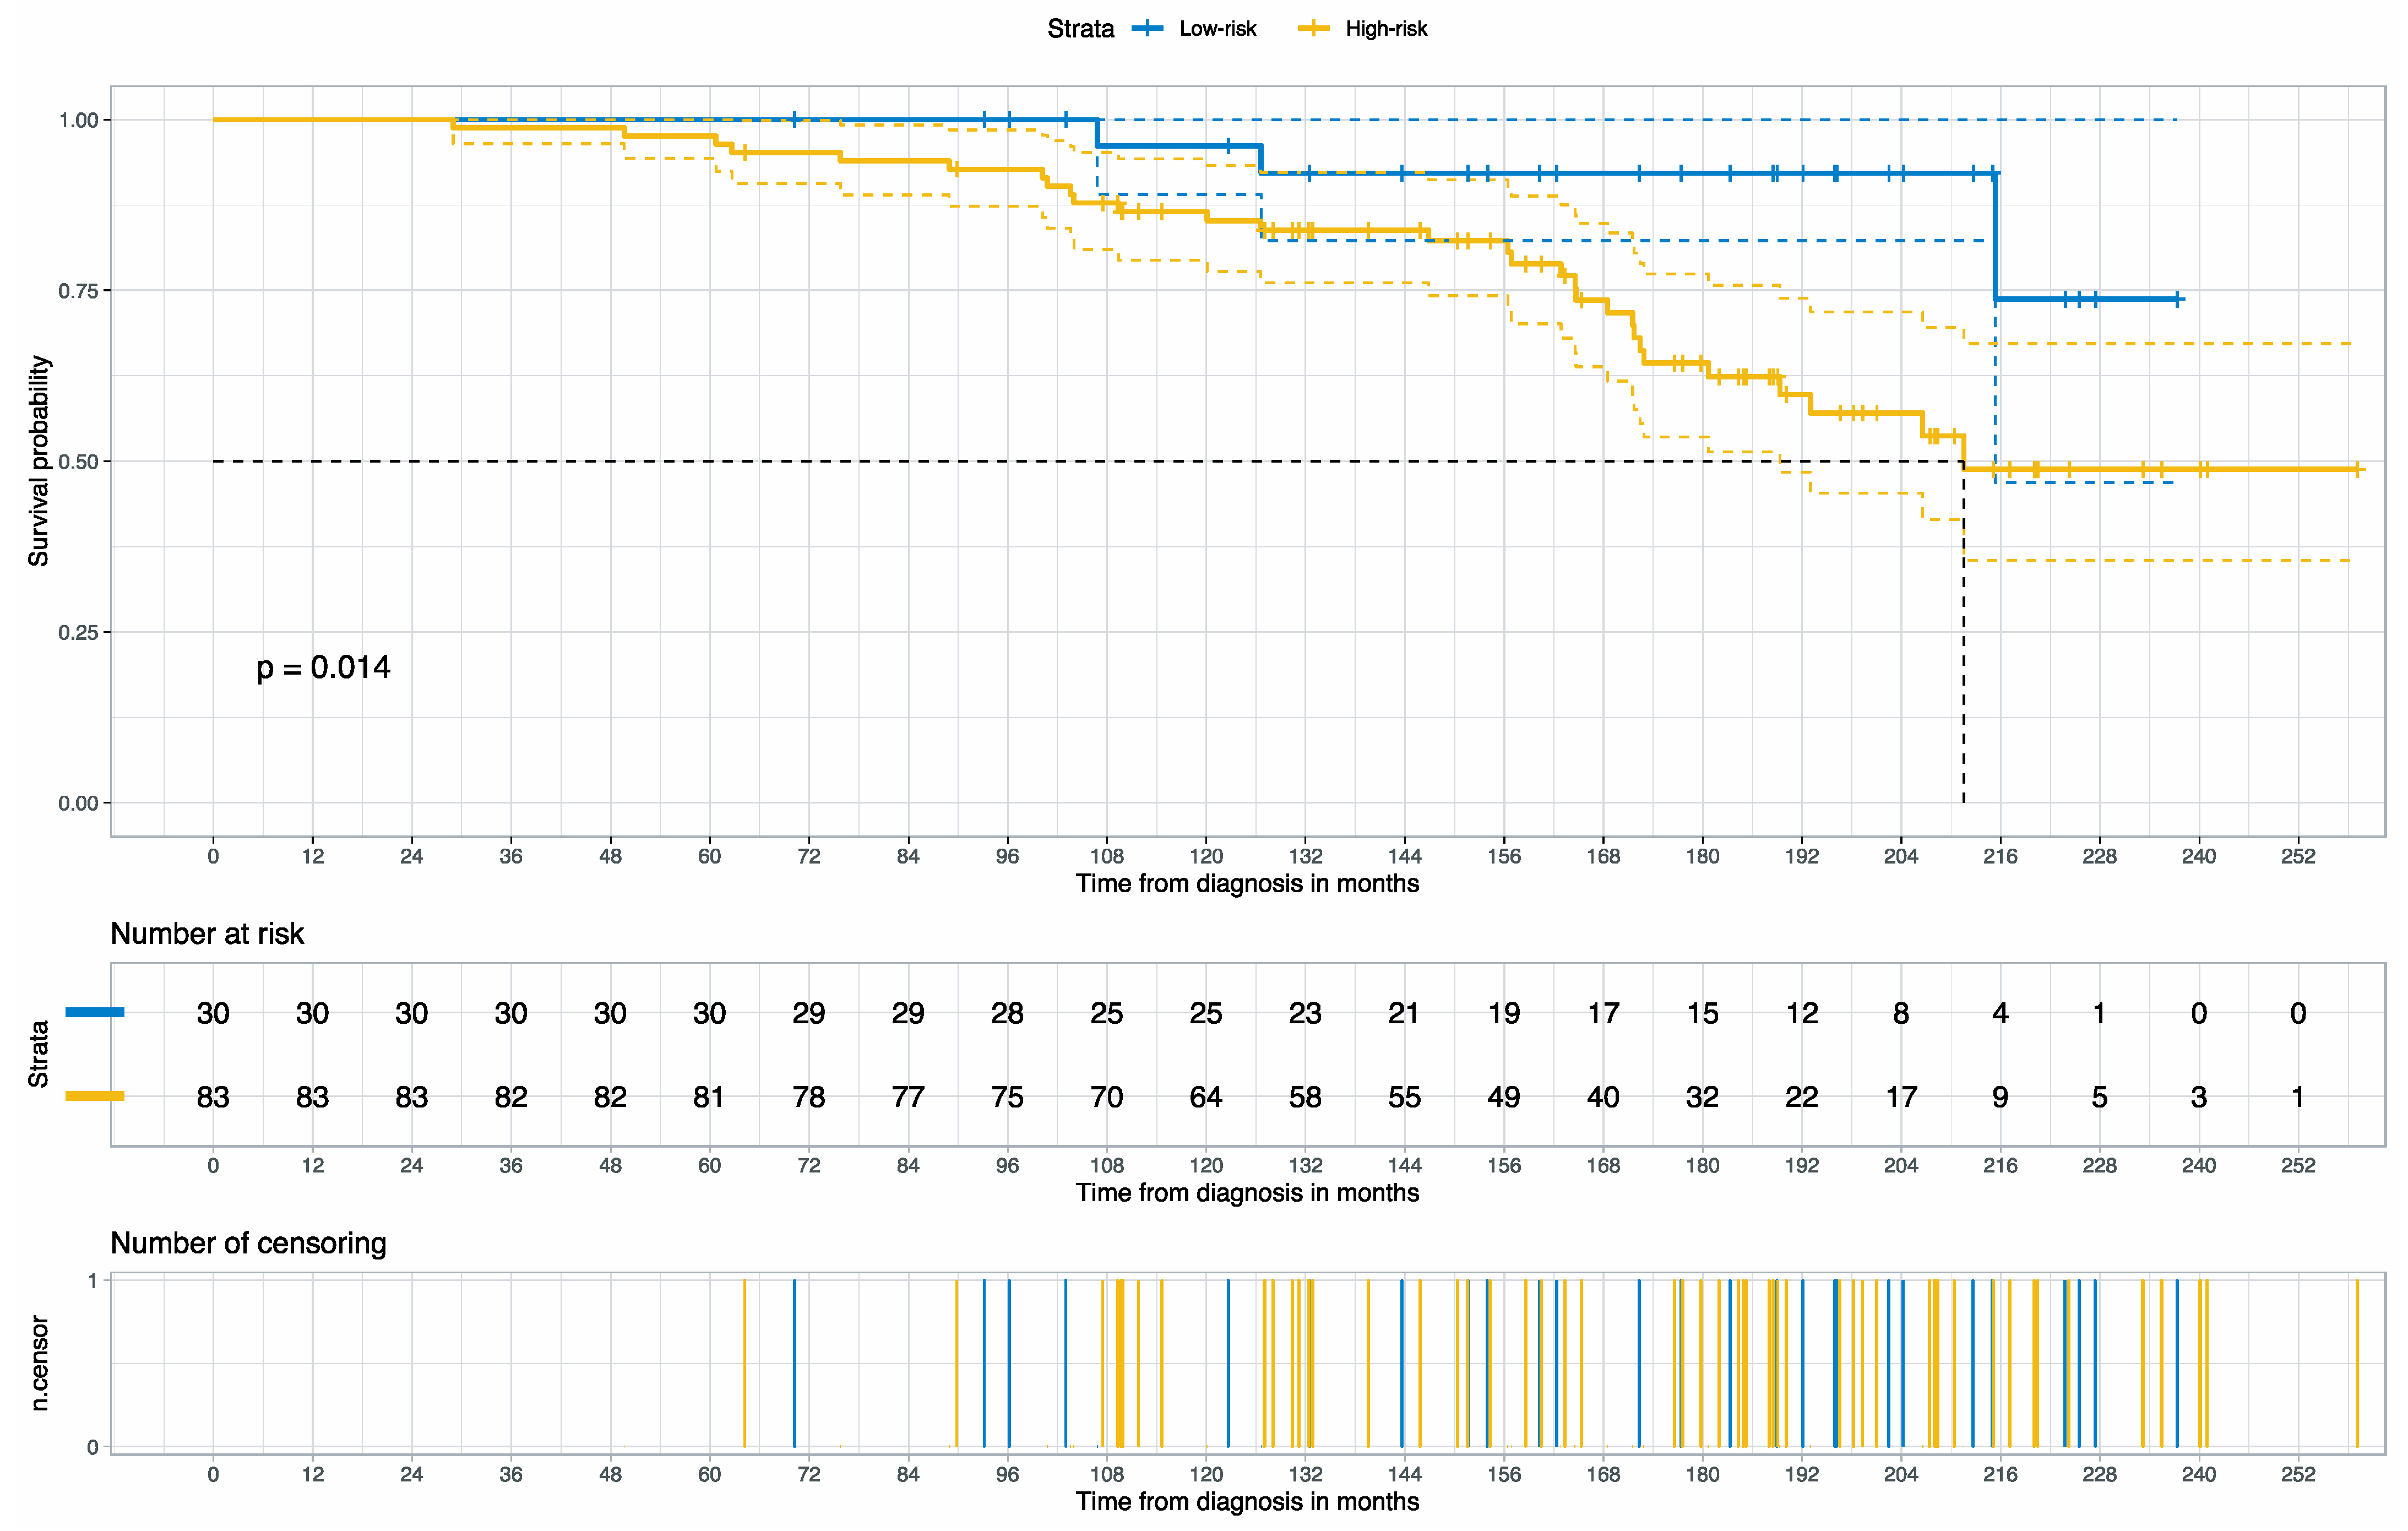This screenshot has width=2408, height=1531.
Task: Click the Low-risk legend label
Action: coord(1217,29)
